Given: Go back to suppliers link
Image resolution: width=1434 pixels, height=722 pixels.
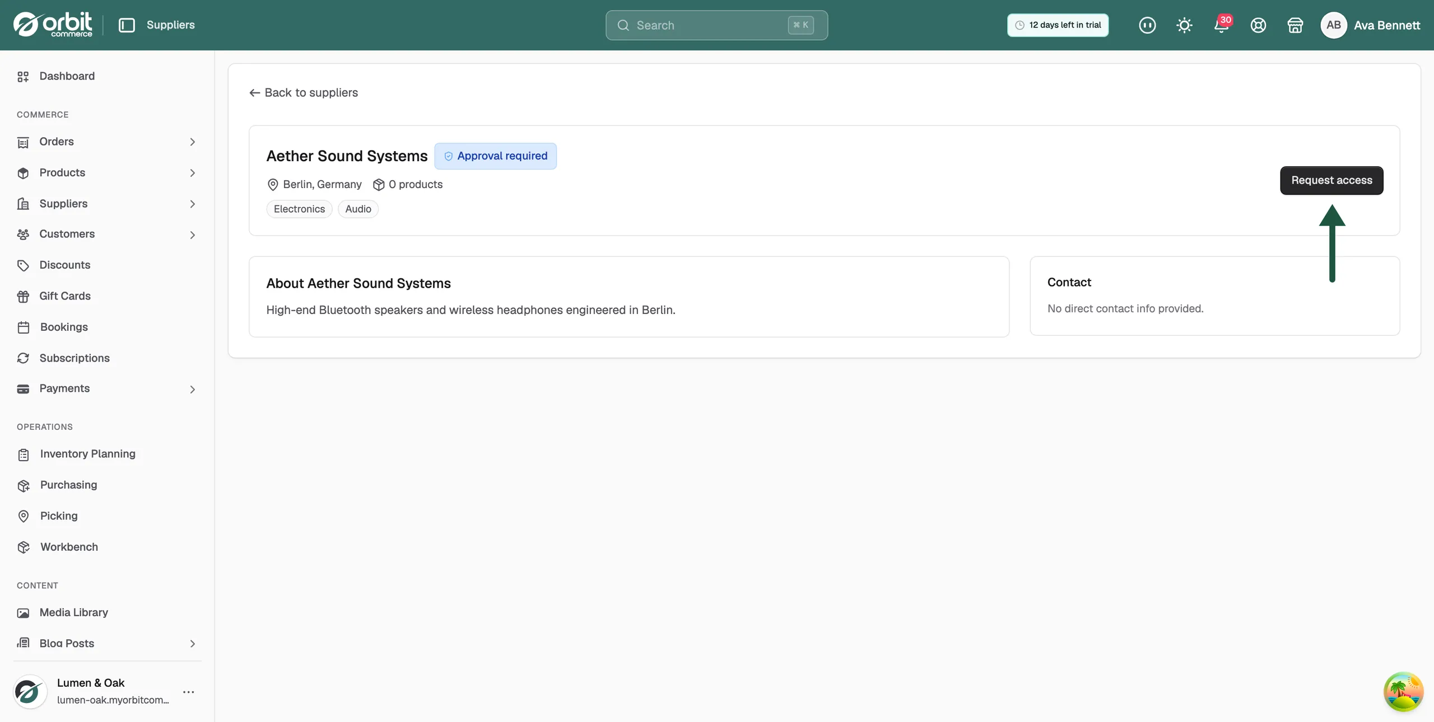Looking at the screenshot, I should tap(304, 92).
